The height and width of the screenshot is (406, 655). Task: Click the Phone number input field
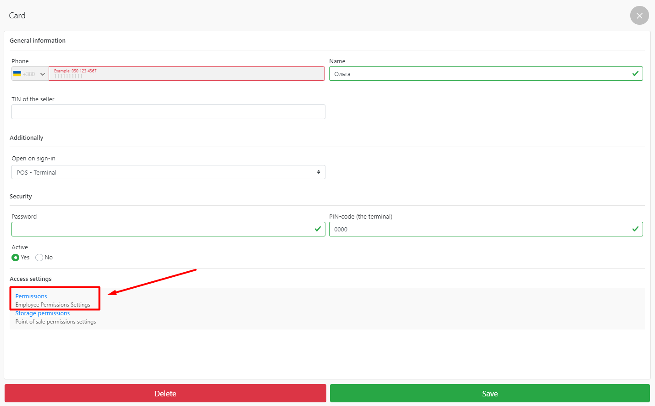186,74
